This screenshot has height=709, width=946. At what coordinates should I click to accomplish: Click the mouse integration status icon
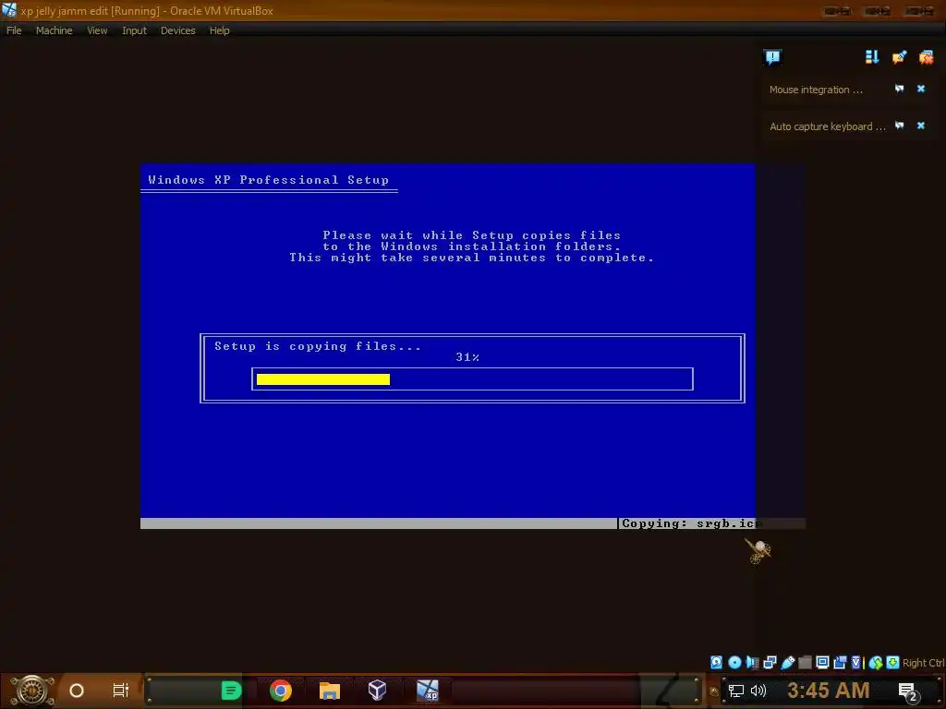click(876, 663)
